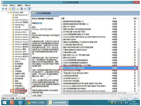The height and width of the screenshot is (106, 141).
Task: Click the Up One Level folder icon
Action: click(10, 9)
